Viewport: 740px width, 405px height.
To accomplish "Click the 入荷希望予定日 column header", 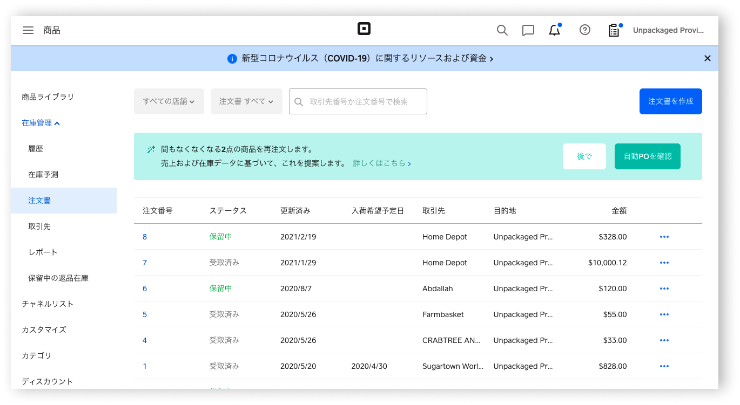I will (378, 211).
